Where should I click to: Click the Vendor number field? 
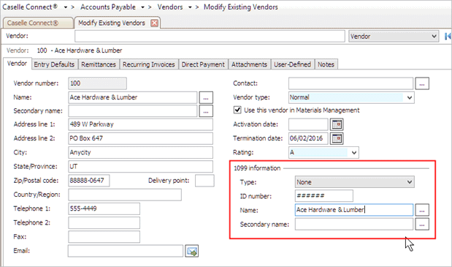tap(97, 83)
